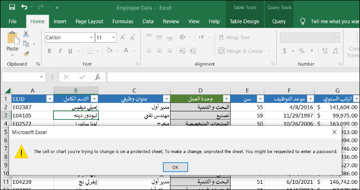Open the File tab
Image resolution: width=360 pixels, height=190 pixels.
pyautogui.click(x=12, y=21)
